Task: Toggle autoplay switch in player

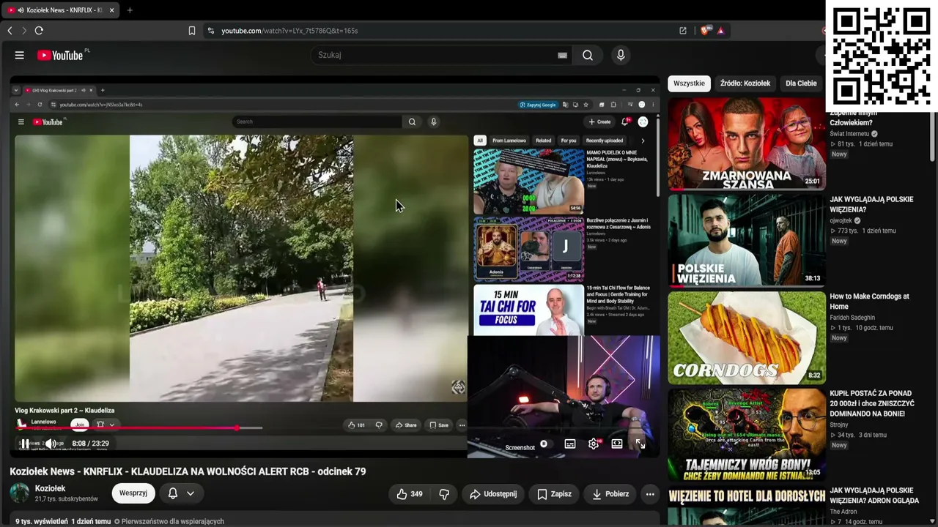Action: click(544, 444)
